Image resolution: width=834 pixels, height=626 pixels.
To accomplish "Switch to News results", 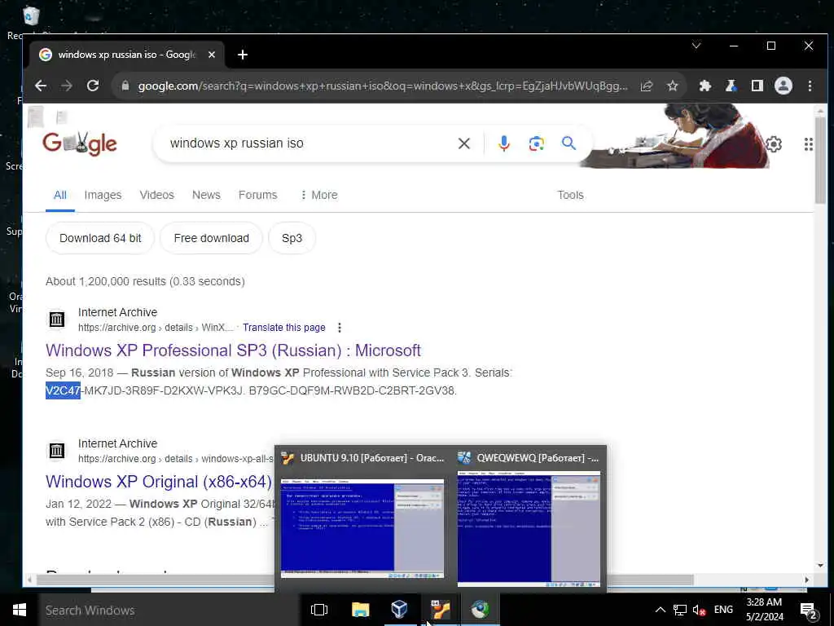I will (206, 195).
